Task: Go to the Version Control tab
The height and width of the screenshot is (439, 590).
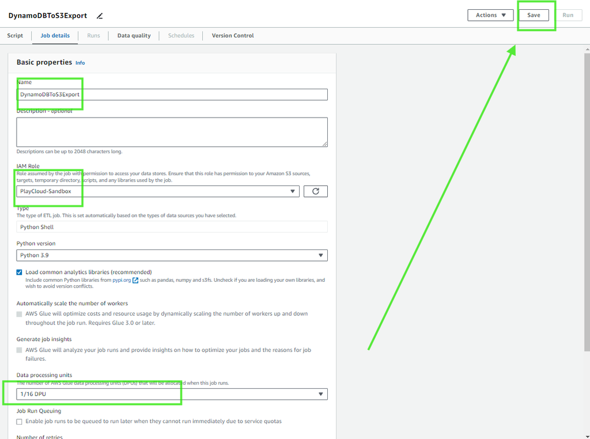Action: [x=233, y=36]
